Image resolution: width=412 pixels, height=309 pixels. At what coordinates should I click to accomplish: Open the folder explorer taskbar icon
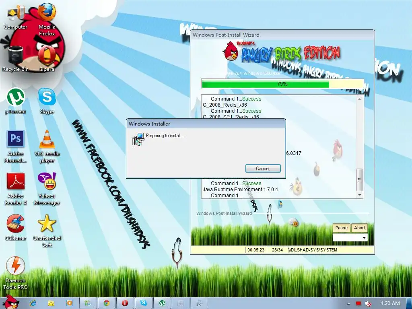pos(51,303)
